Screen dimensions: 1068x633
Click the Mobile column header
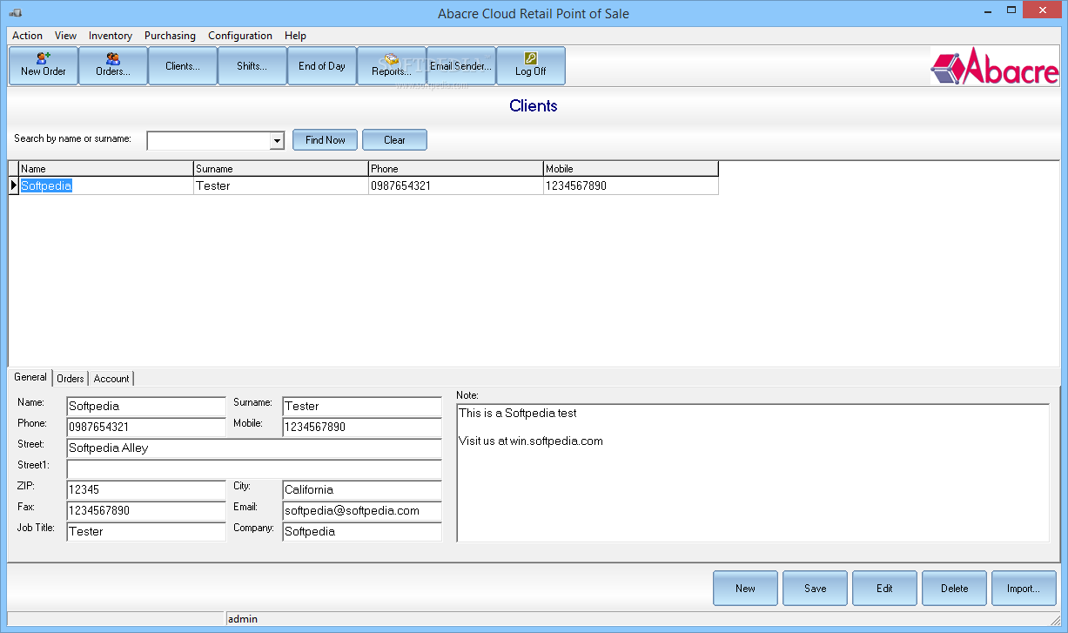631,169
